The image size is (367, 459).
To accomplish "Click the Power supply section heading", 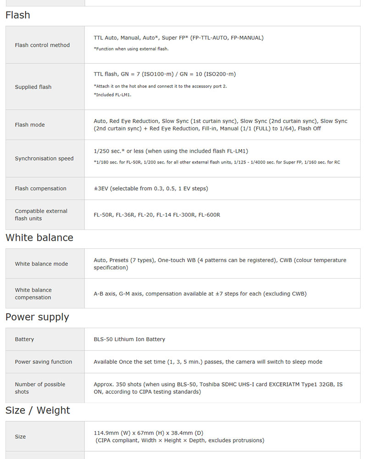I will click(37, 317).
